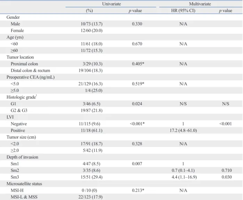
Task: Click the value 5/42 (11.9)
Action: (x=92, y=151)
